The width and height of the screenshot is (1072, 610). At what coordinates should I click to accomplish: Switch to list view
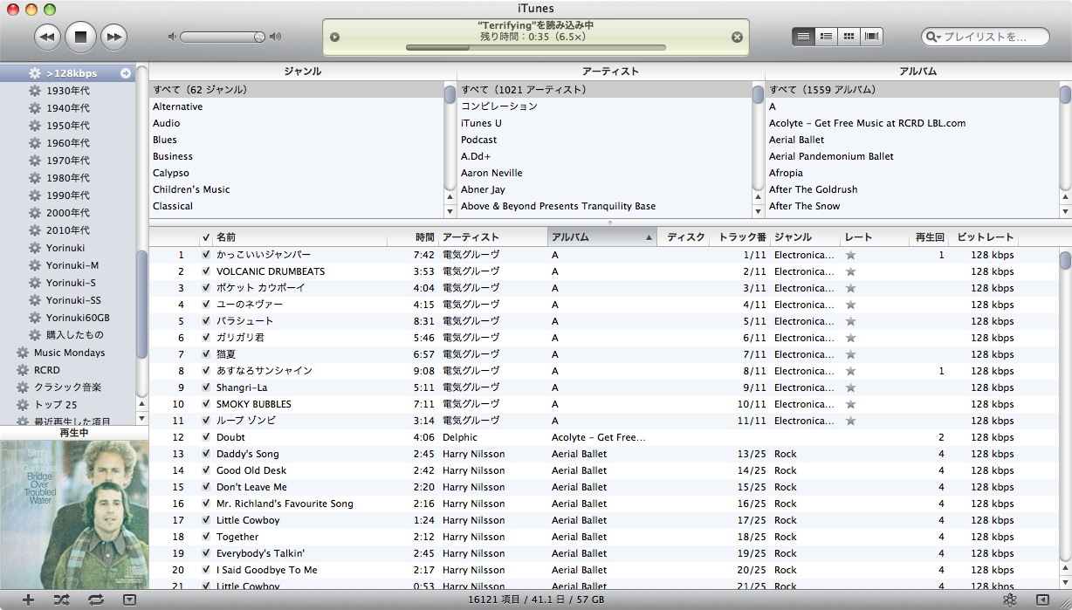tap(803, 37)
